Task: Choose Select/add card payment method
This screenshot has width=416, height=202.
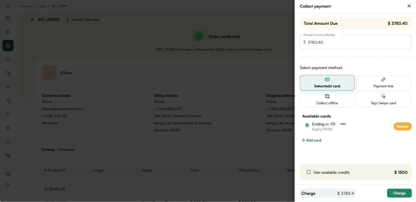Action: tap(327, 83)
